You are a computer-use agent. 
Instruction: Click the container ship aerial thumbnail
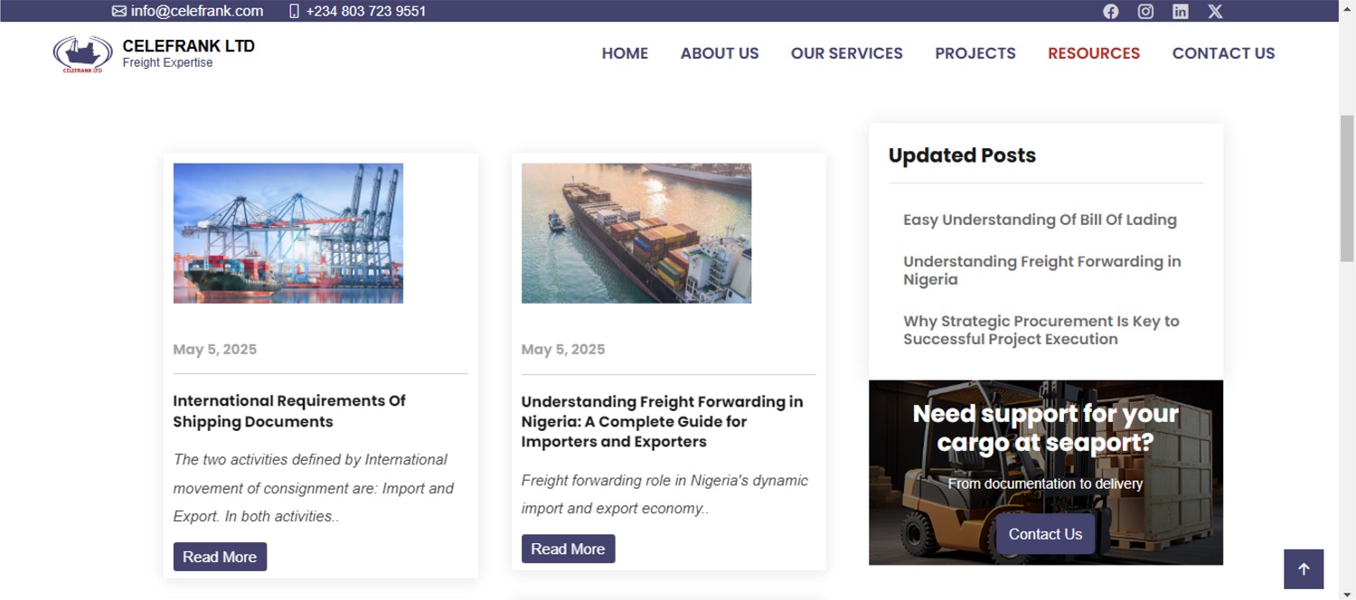tap(636, 233)
